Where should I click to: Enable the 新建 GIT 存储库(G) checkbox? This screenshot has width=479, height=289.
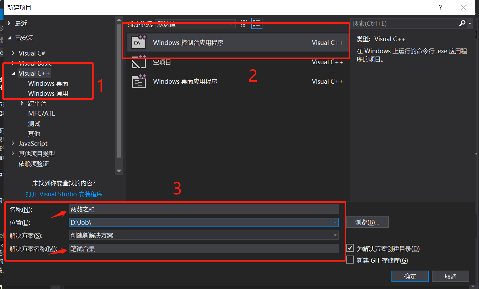tap(350, 259)
